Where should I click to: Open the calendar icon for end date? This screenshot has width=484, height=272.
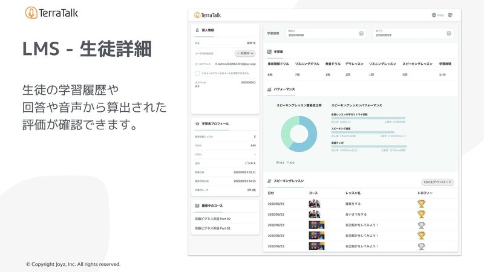pos(449,33)
